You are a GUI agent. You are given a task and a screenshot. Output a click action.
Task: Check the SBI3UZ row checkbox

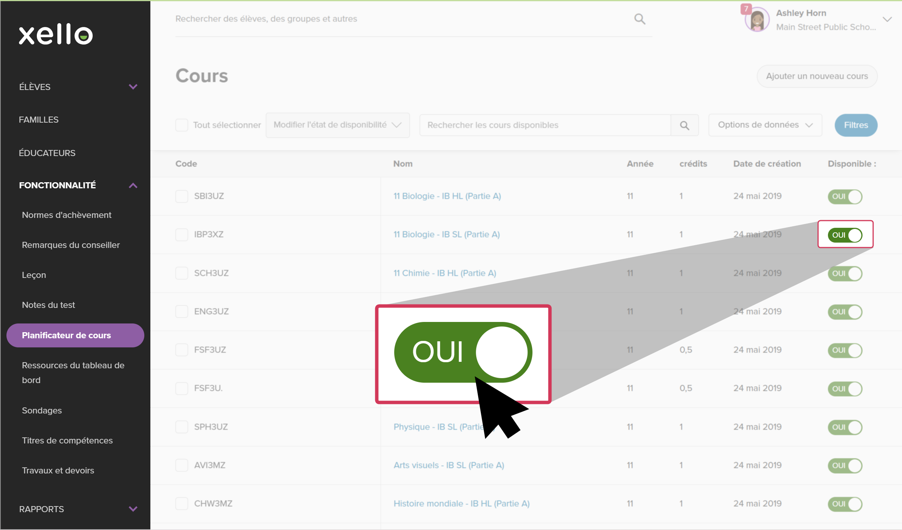tap(182, 196)
